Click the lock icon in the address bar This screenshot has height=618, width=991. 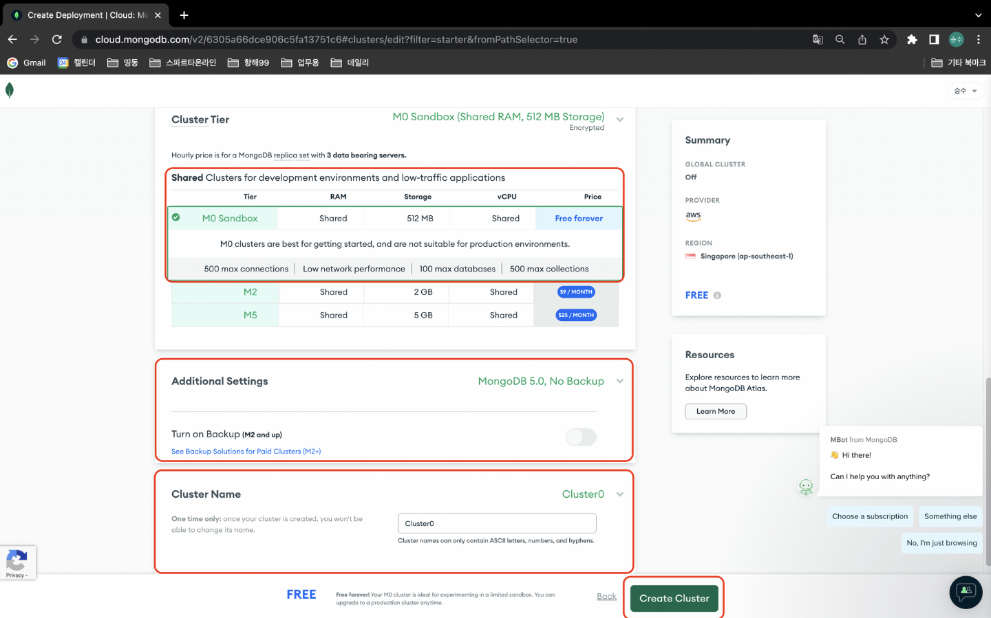[84, 40]
